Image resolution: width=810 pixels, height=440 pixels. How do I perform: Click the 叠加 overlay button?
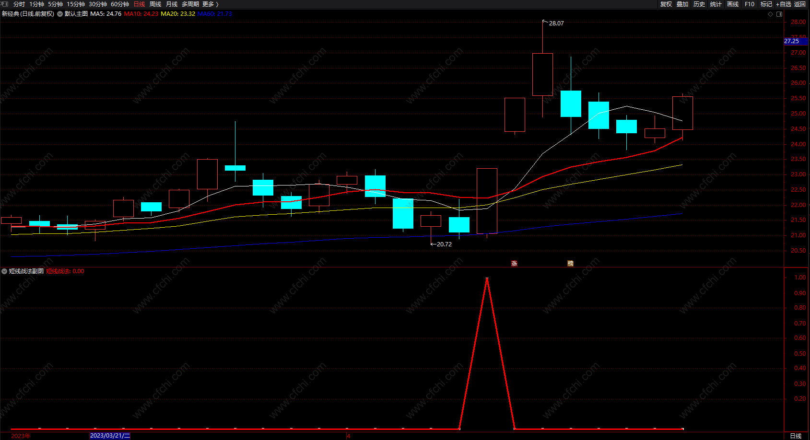click(x=682, y=4)
